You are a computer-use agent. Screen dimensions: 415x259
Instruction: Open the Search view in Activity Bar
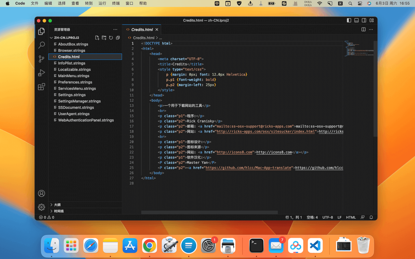(x=41, y=45)
